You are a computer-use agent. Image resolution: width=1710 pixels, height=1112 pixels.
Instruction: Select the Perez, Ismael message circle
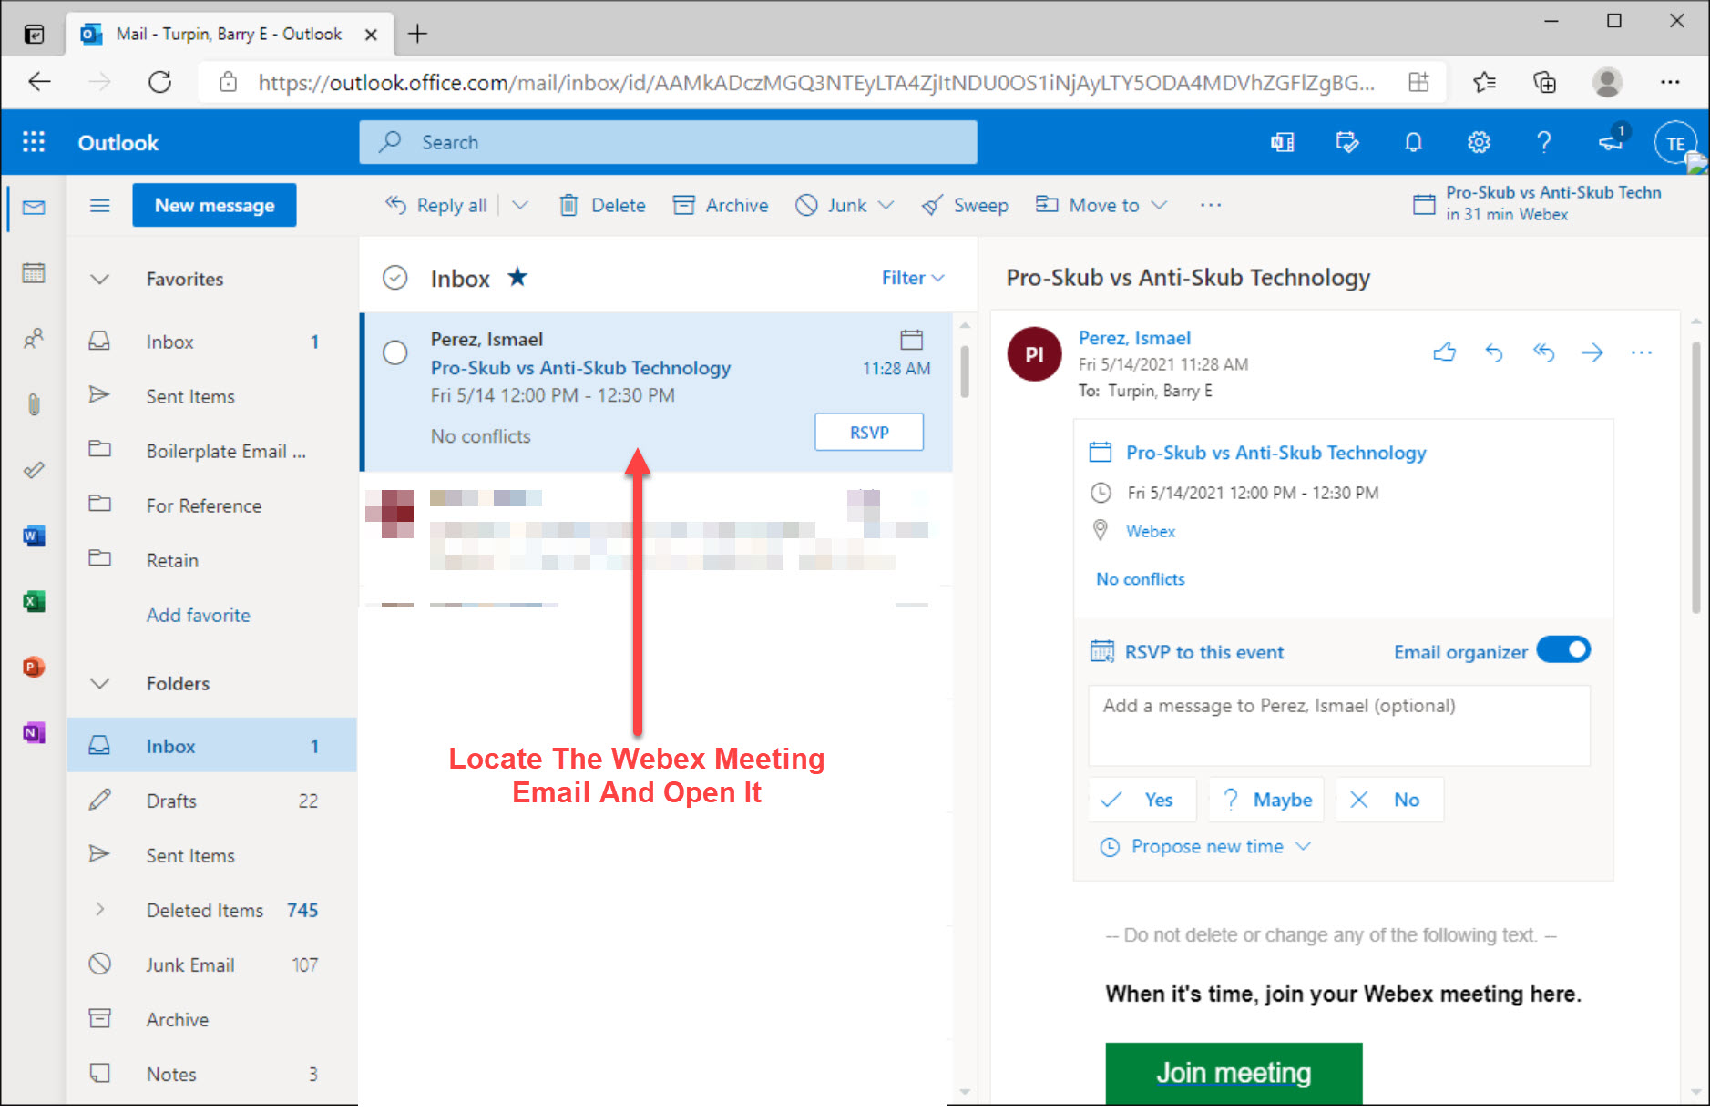[x=394, y=352]
